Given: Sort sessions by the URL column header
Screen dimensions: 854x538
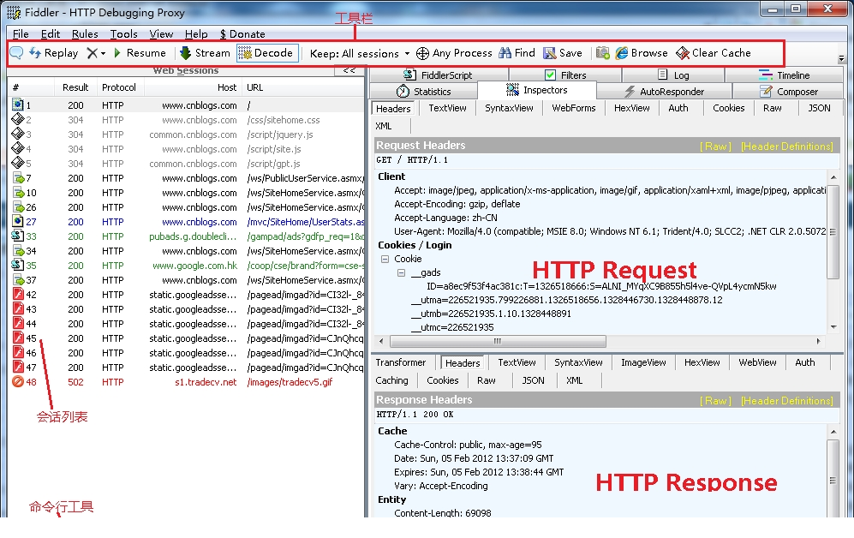Looking at the screenshot, I should pyautogui.click(x=303, y=87).
